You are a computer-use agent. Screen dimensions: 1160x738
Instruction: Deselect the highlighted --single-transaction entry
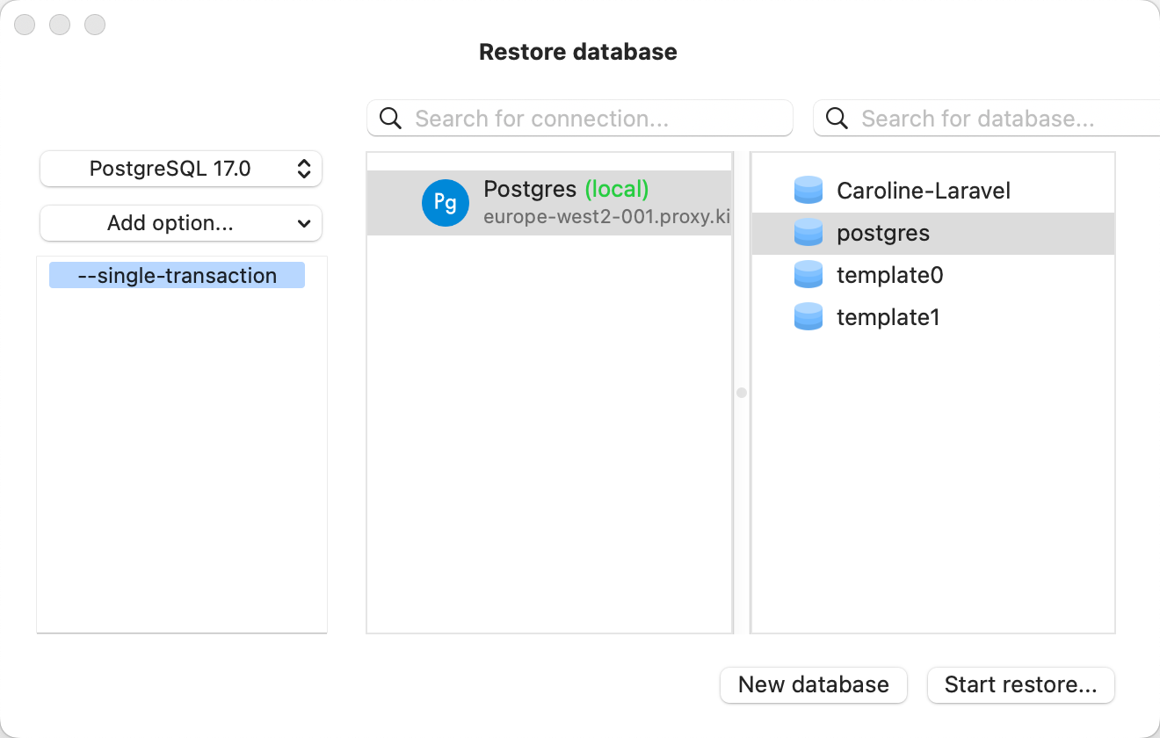coord(176,275)
